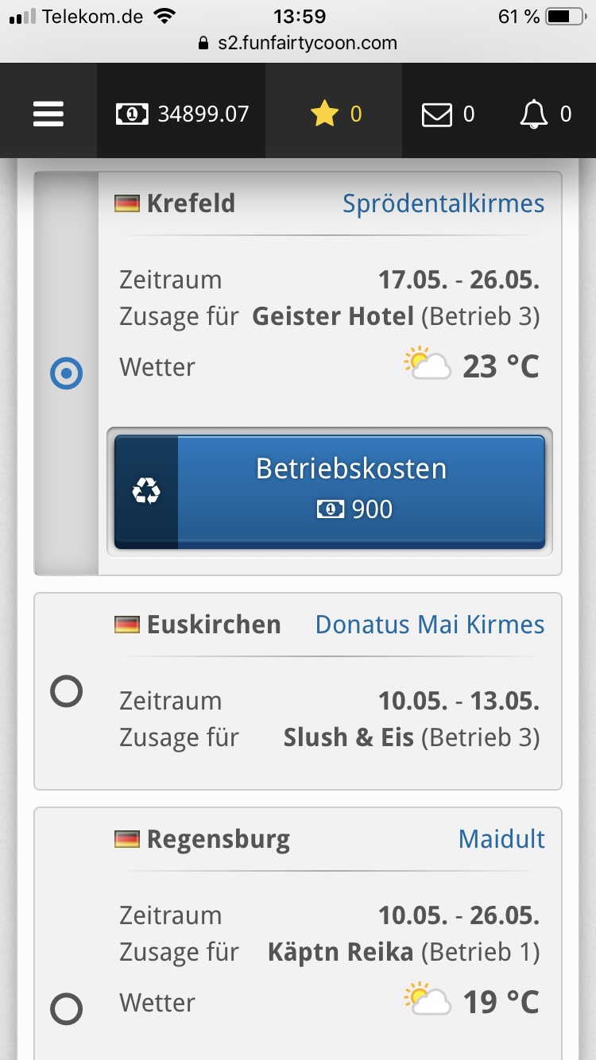Image resolution: width=596 pixels, height=1060 pixels.
Task: Select the Regensburg radio button
Action: (66, 1009)
